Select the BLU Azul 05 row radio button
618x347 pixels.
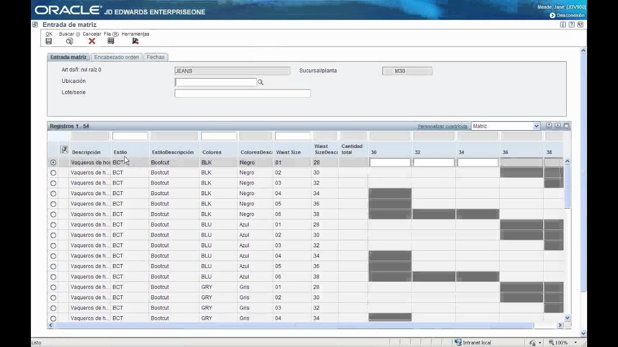pos(53,267)
